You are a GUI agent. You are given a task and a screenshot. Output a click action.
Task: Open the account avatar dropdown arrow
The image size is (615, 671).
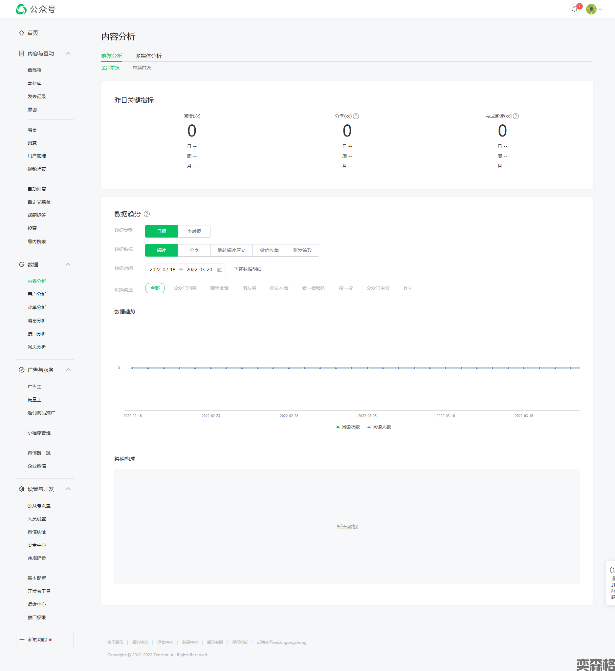click(600, 9)
